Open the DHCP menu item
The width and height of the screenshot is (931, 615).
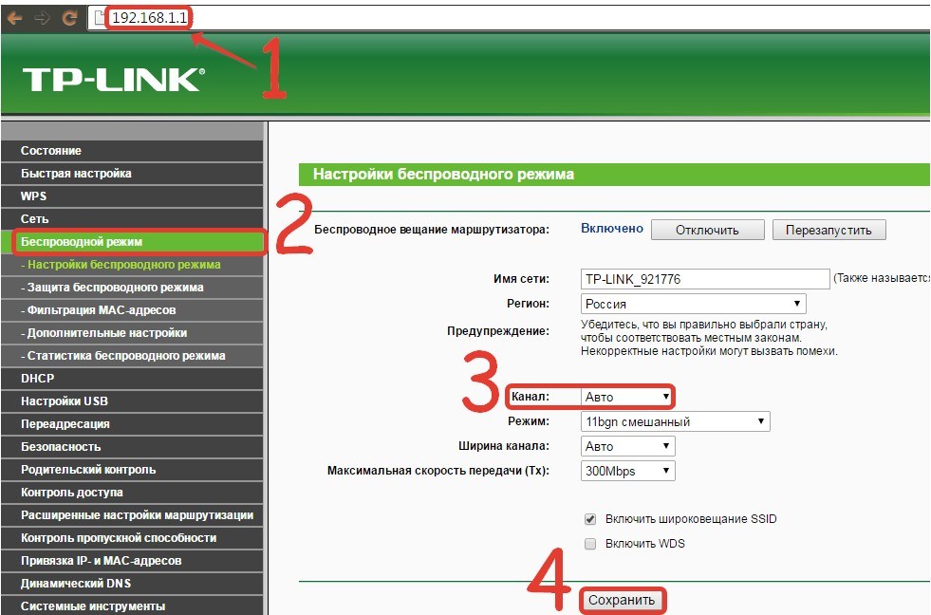pyautogui.click(x=133, y=378)
